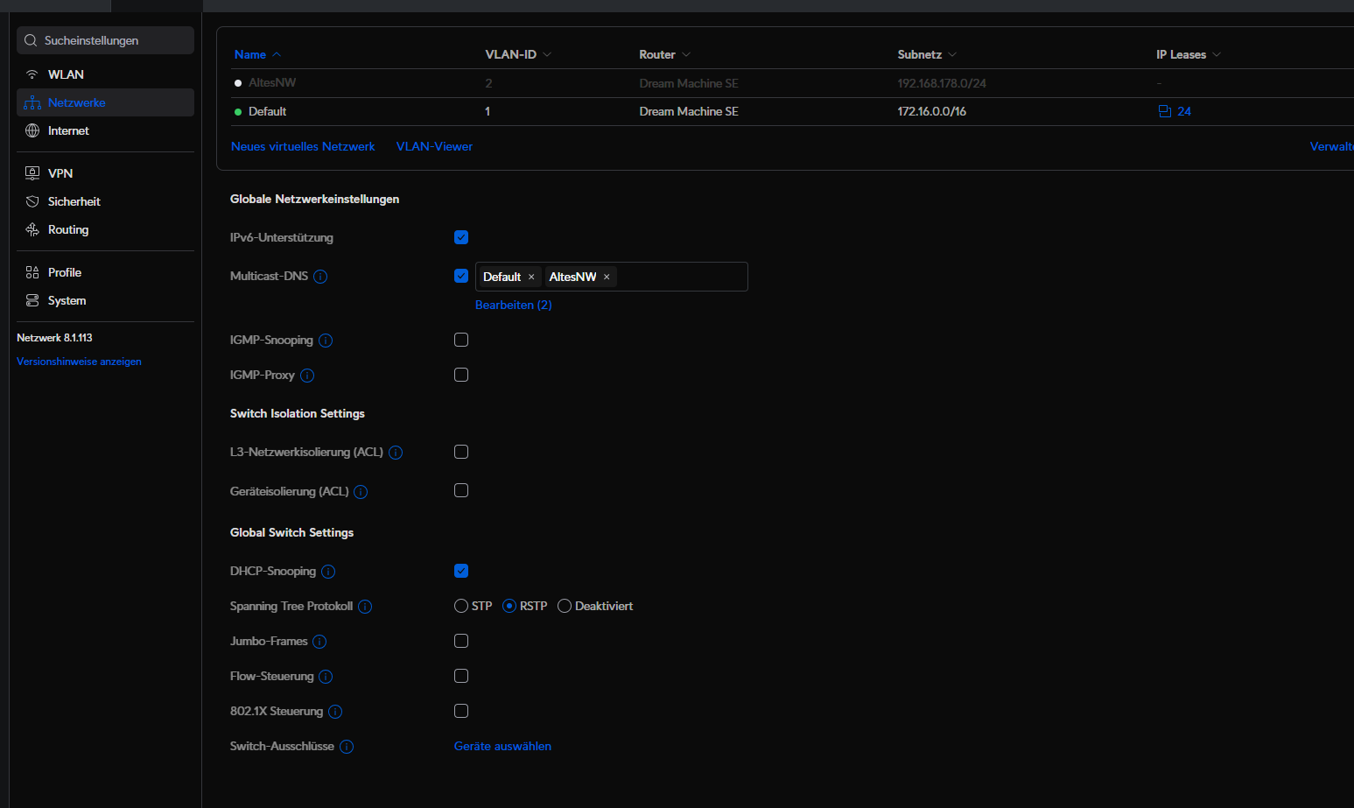Show info for Geräteisolierung (ACL)
The image size is (1354, 808).
361,492
